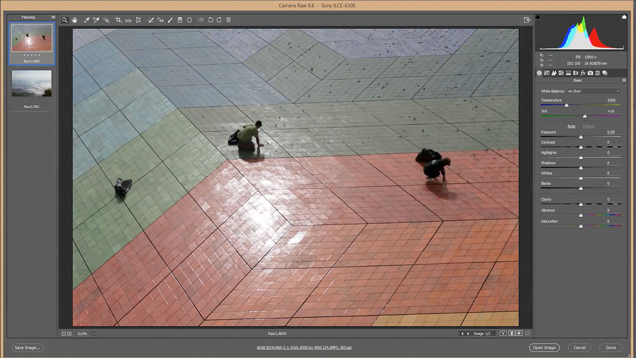The width and height of the screenshot is (636, 358).
Task: Toggle shadow clipping warning in histogram
Action: point(538,17)
